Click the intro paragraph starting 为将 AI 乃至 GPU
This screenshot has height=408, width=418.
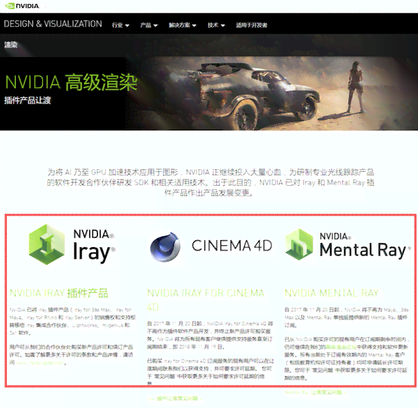point(210,182)
